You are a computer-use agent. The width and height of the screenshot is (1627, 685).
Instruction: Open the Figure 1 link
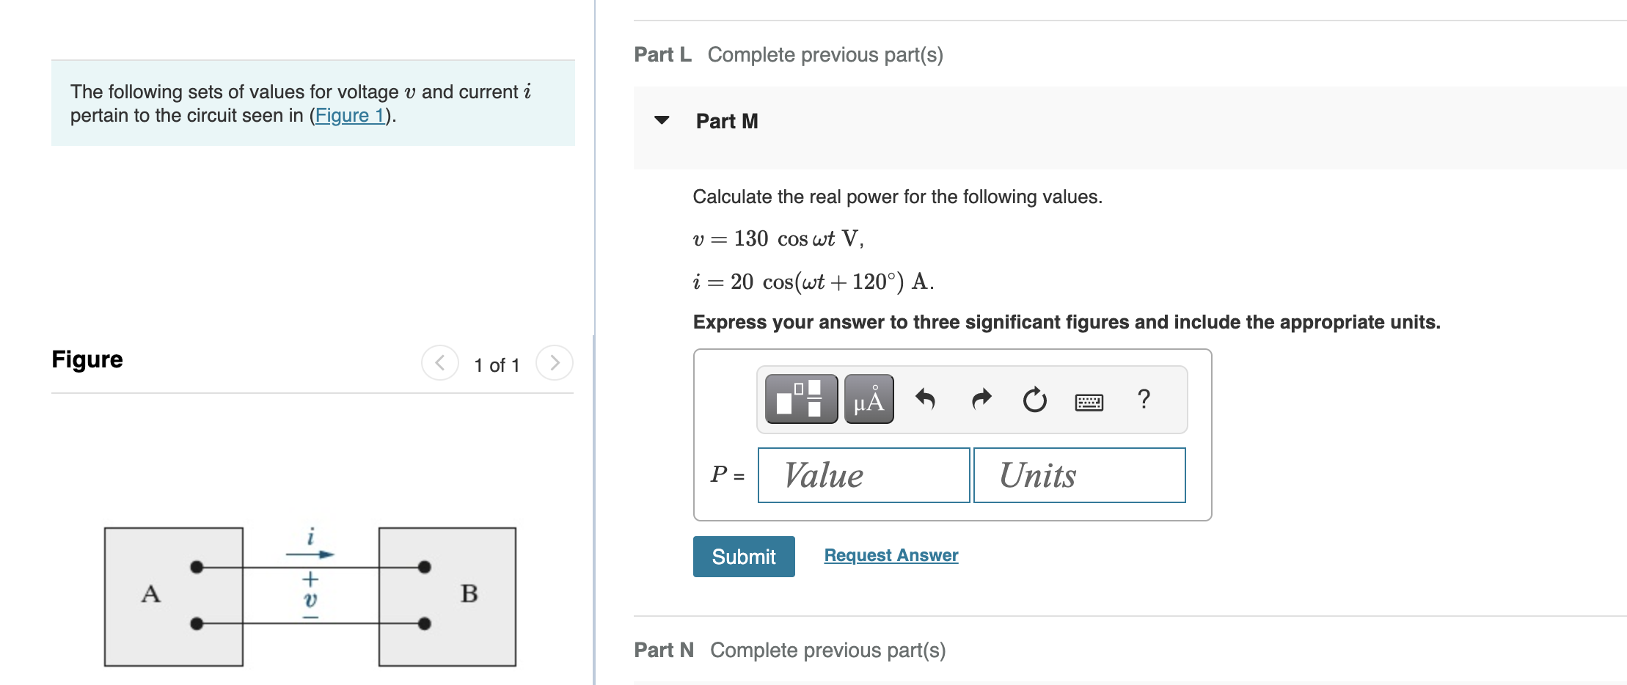tap(350, 115)
